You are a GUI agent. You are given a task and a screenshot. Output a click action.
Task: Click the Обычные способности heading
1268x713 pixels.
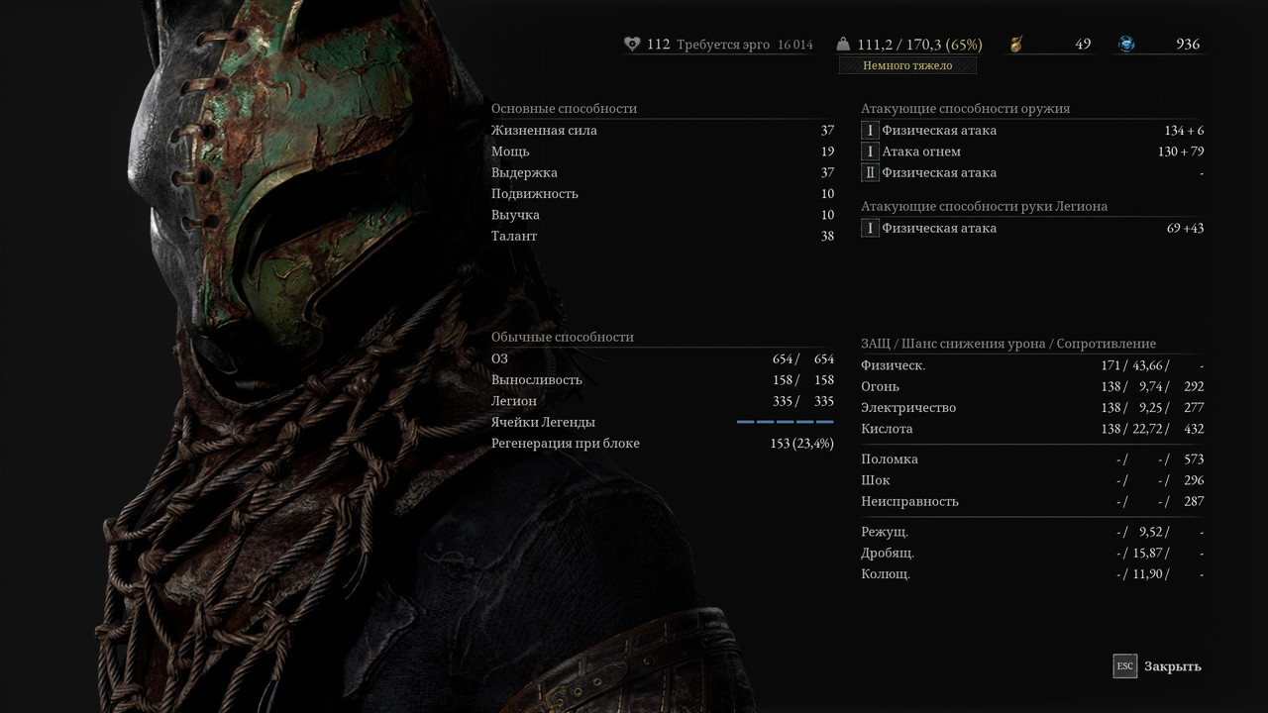point(563,338)
